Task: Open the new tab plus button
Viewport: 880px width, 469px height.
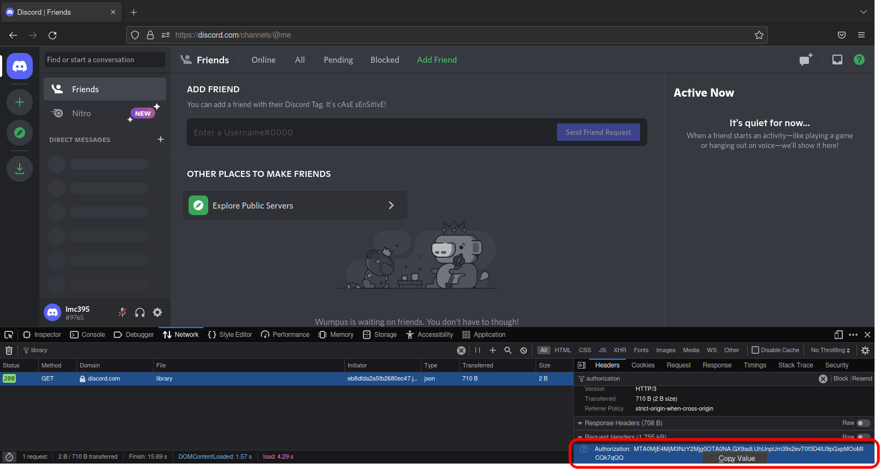Action: [x=134, y=12]
